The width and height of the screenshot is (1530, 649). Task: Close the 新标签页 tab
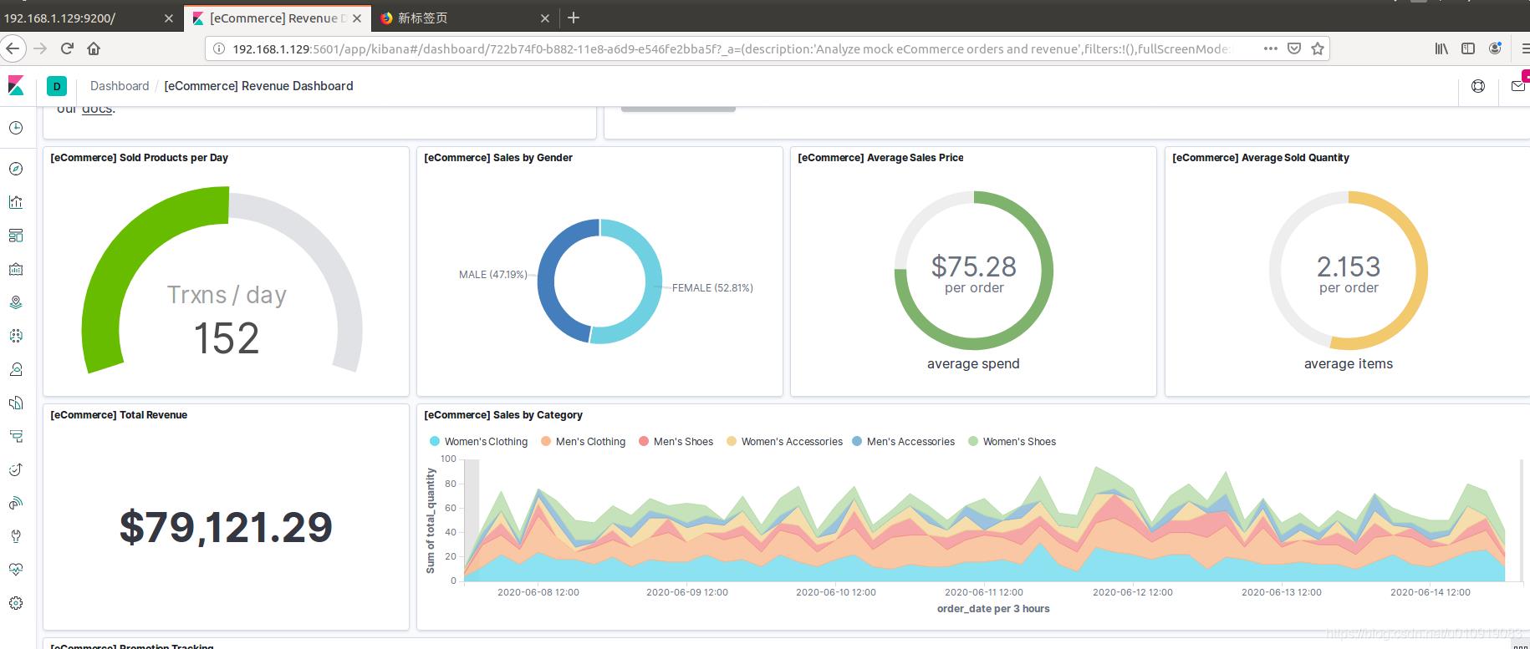[545, 18]
